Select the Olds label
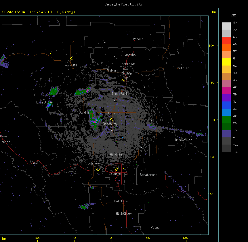This screenshot has height=242, width=248. tap(112, 113)
